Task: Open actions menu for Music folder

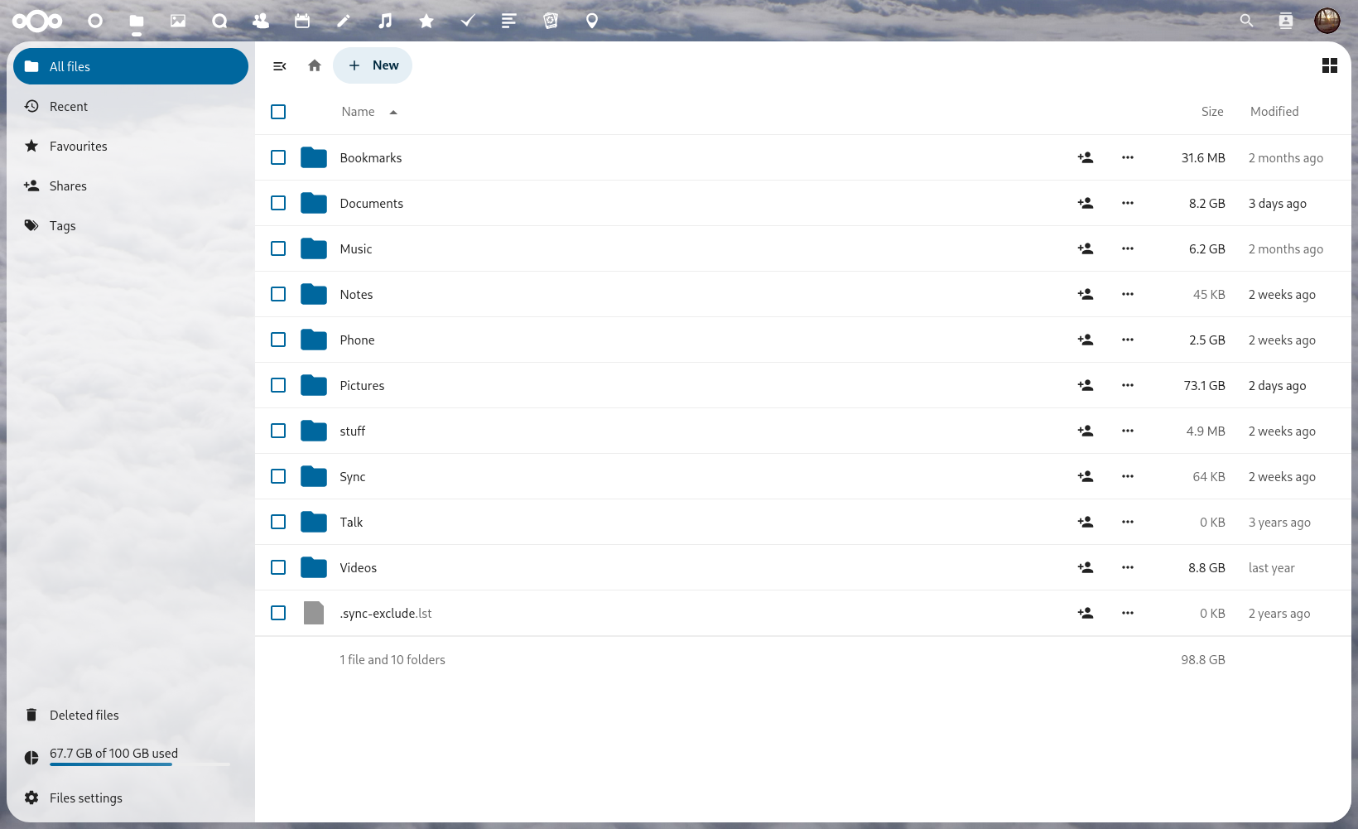Action: (1128, 248)
